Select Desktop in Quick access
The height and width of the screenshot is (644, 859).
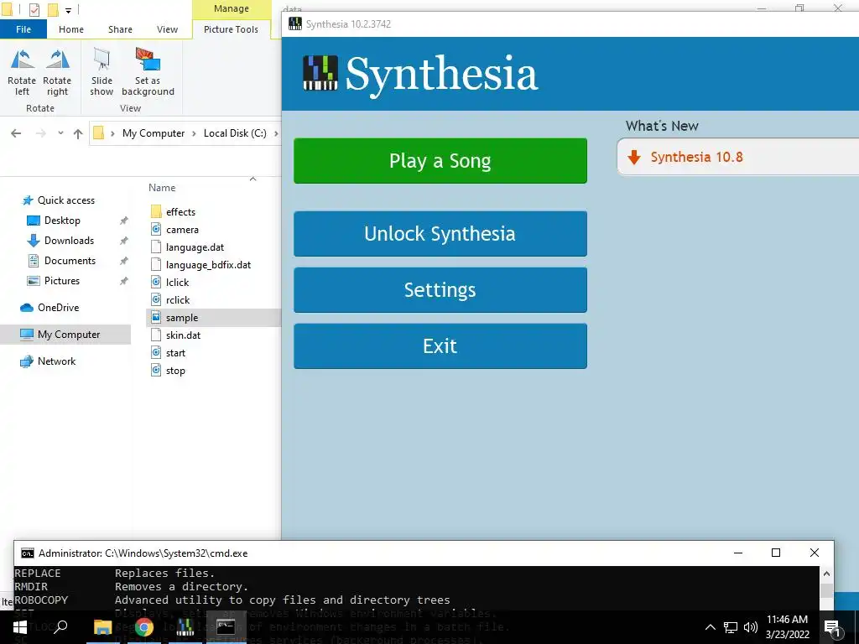coord(62,221)
